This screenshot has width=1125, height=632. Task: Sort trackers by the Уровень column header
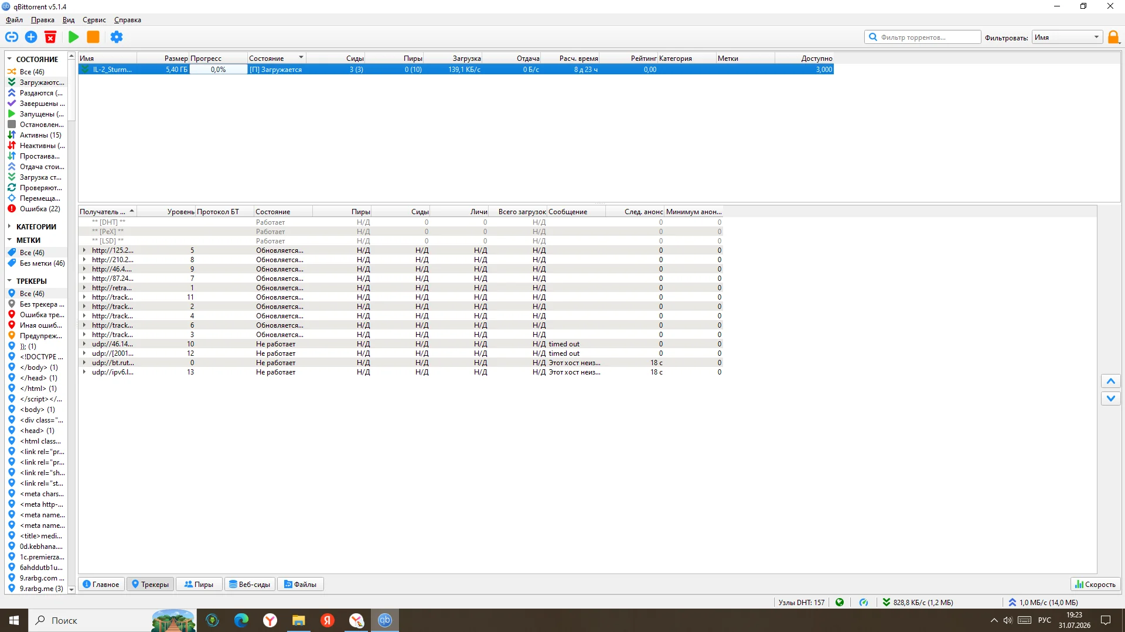point(166,212)
